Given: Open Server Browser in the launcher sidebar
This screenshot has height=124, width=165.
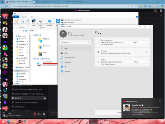Looking at the screenshot, I should 75,58.
